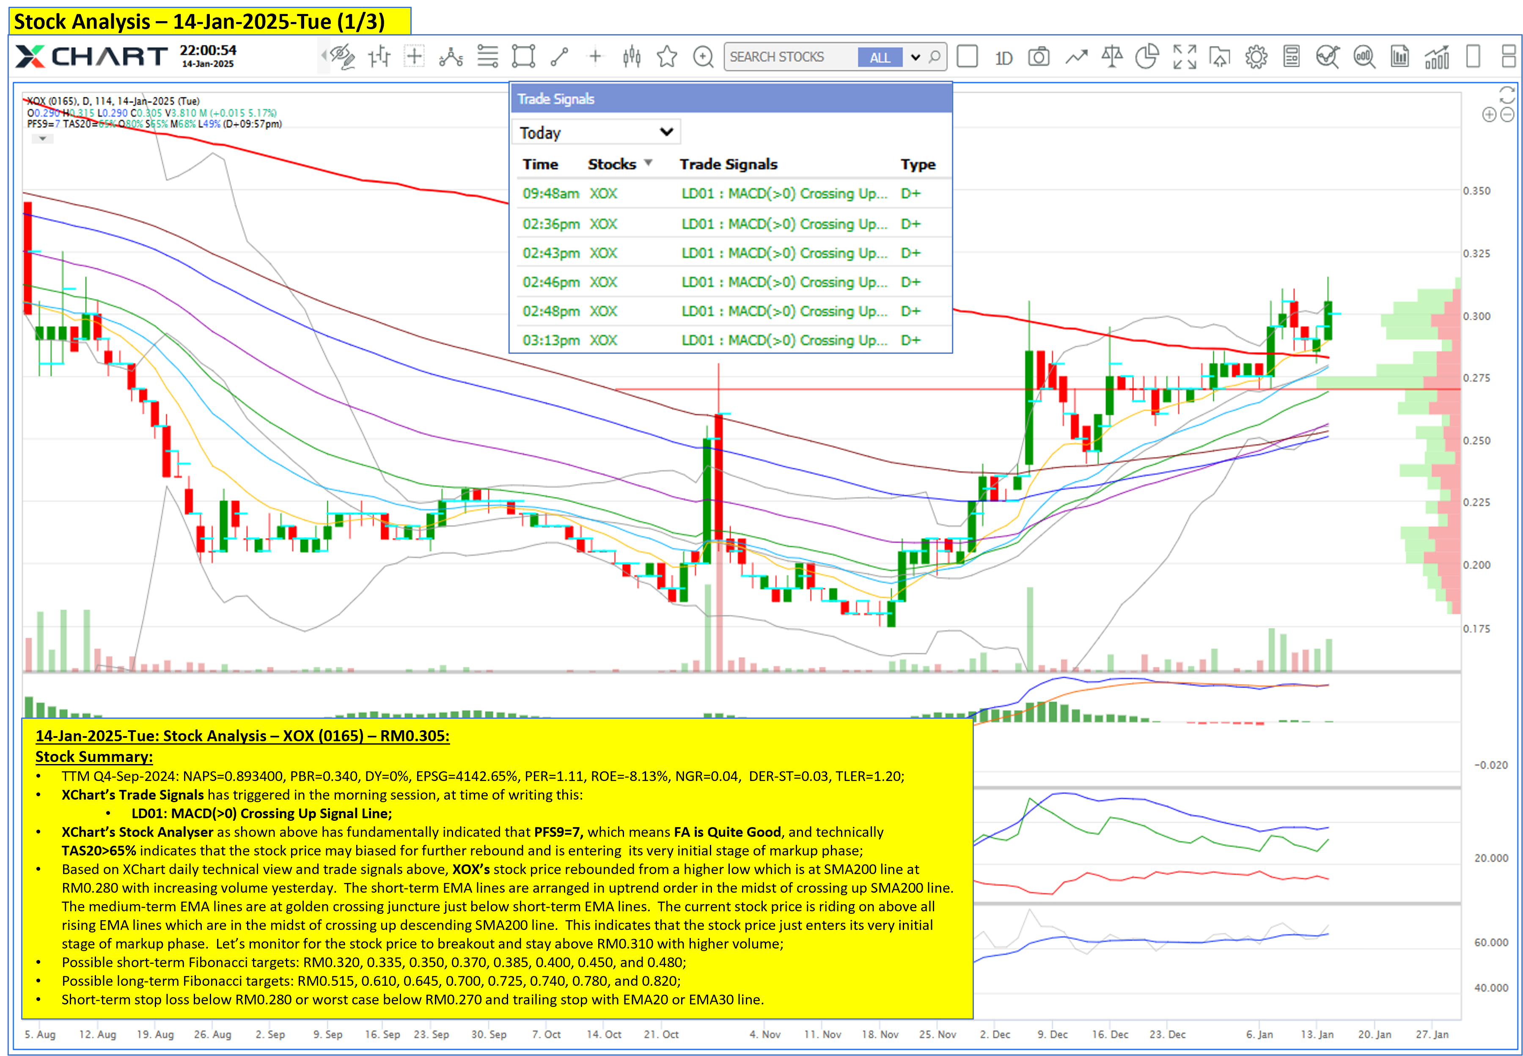Open the settings gear icon
Viewport: 1523px width, 1056px height.
[x=1256, y=57]
